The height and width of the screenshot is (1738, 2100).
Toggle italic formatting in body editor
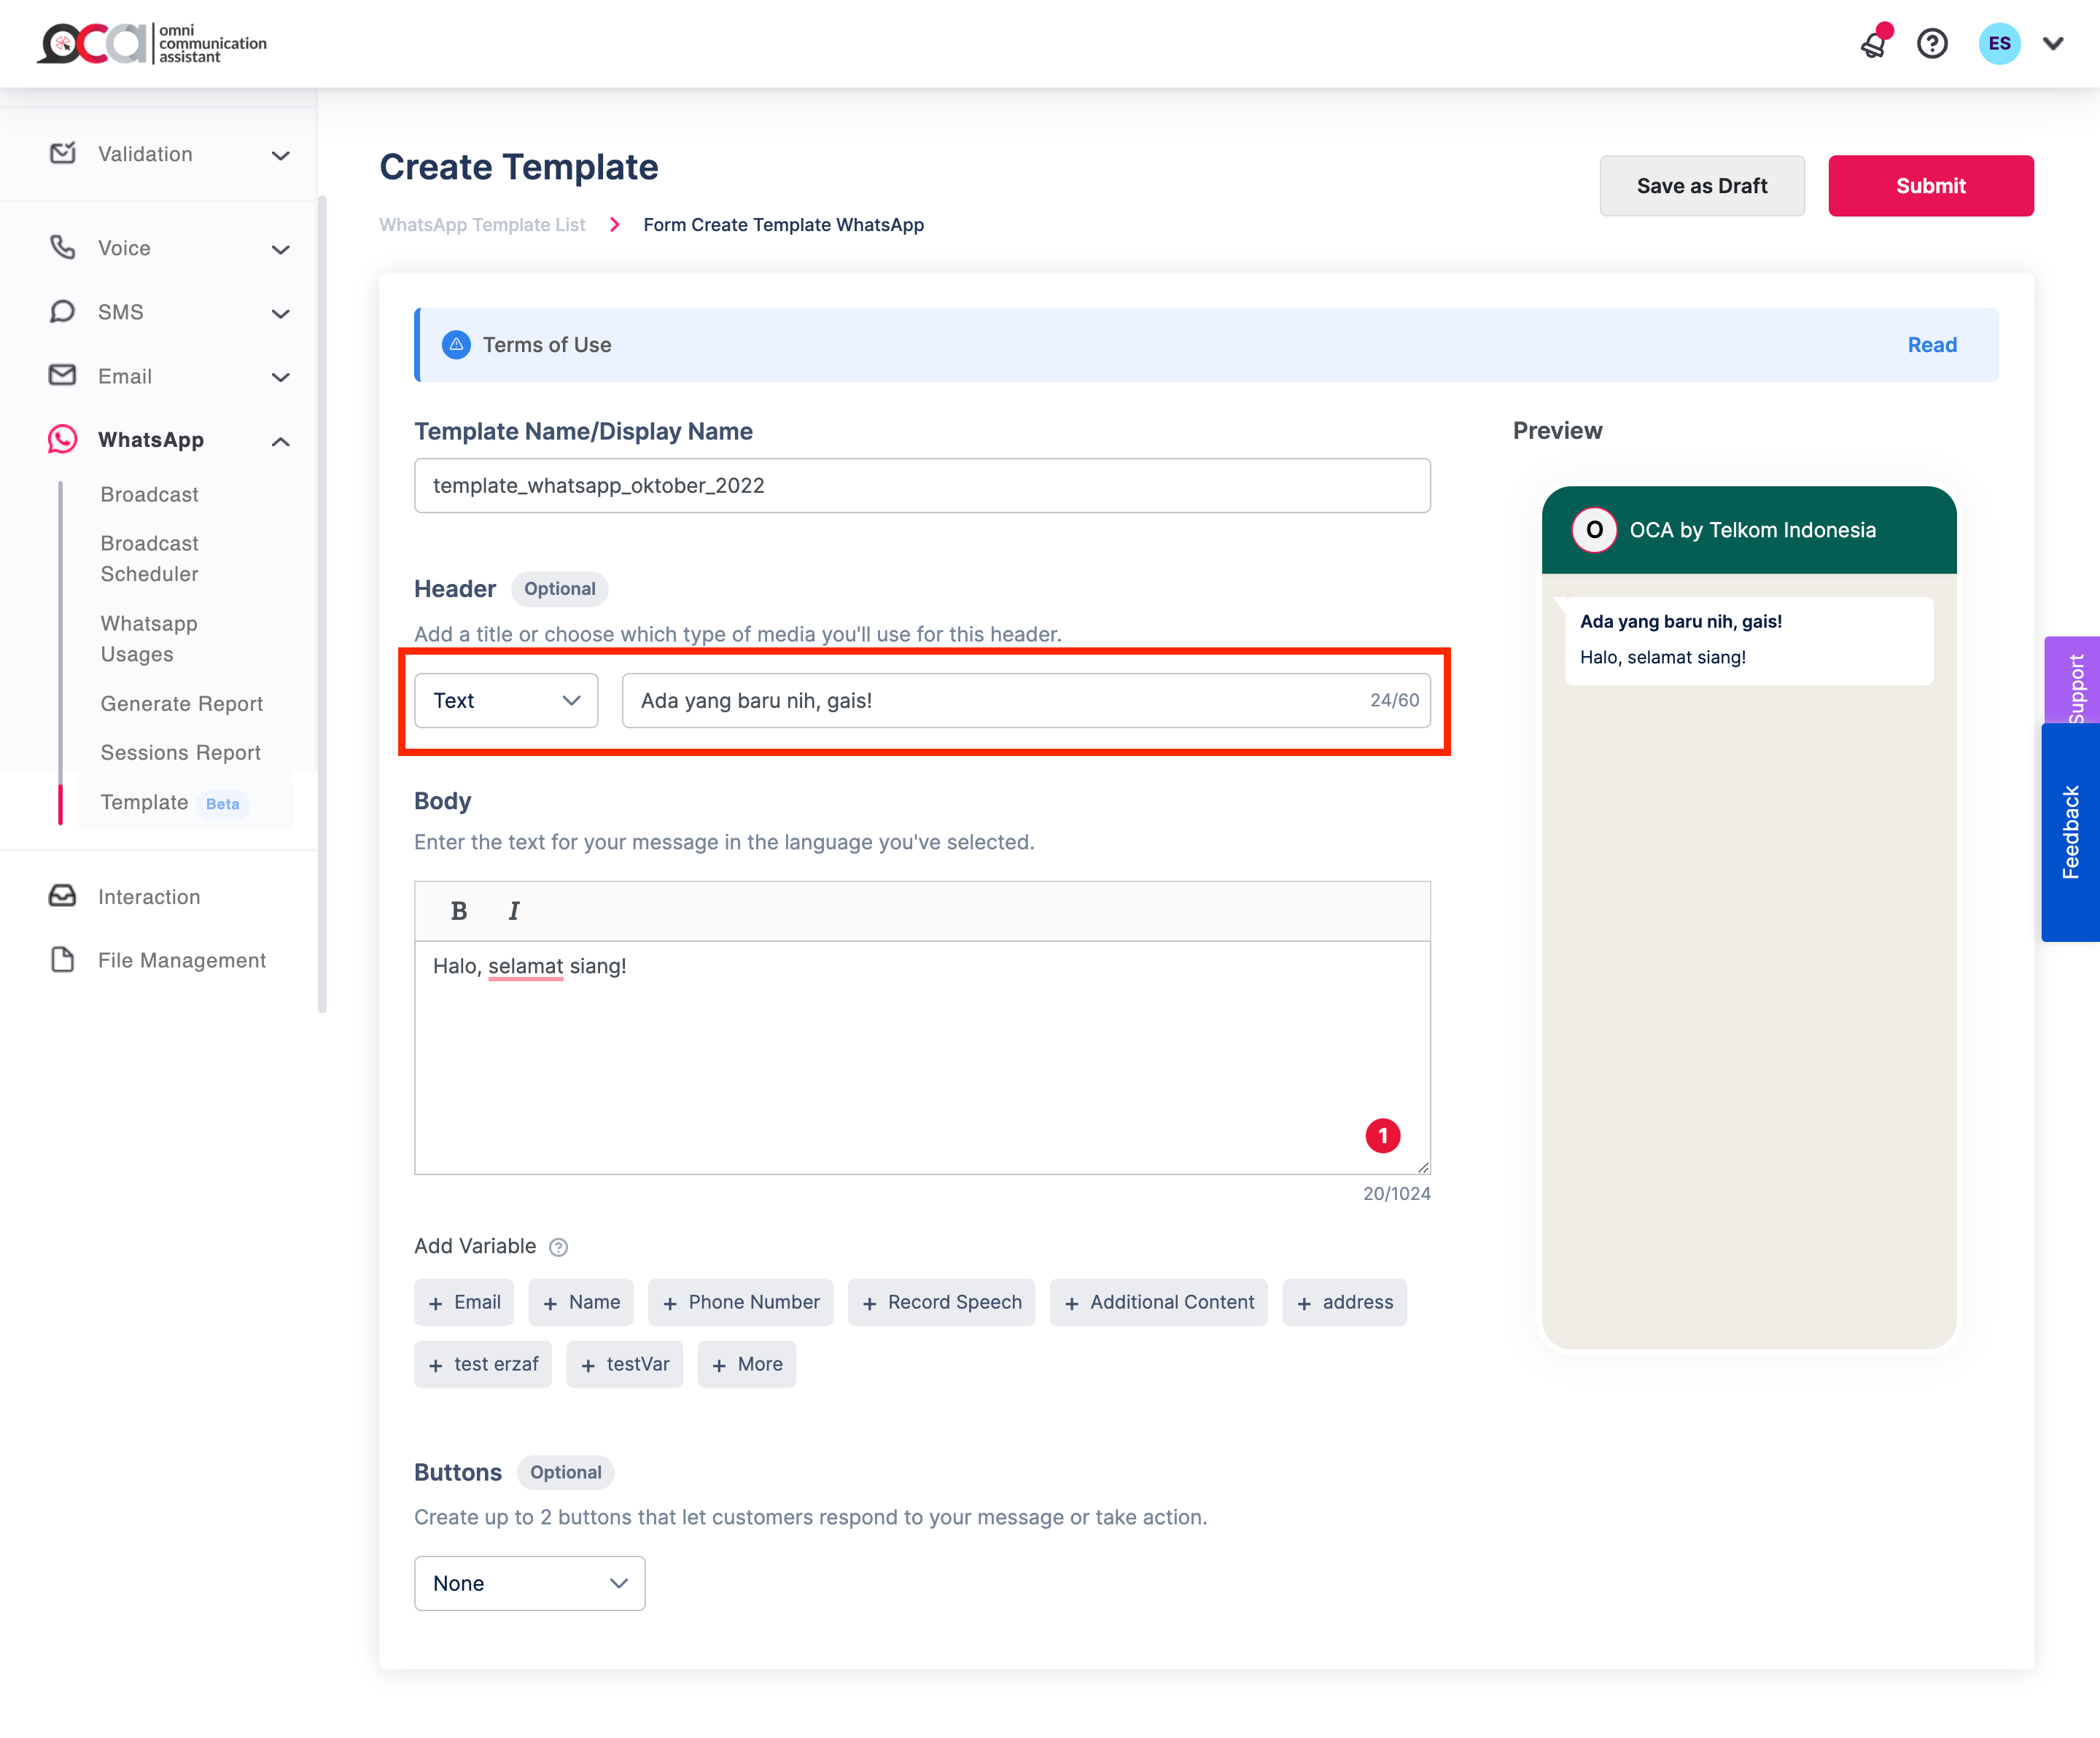click(514, 910)
